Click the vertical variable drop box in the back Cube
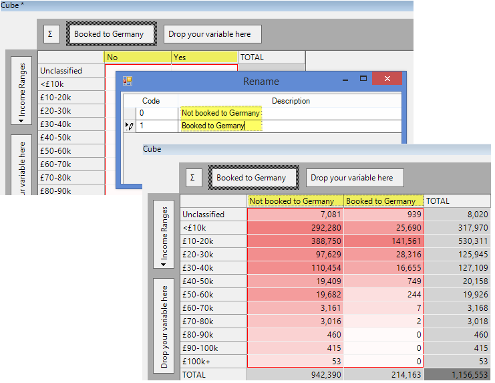 [21, 165]
